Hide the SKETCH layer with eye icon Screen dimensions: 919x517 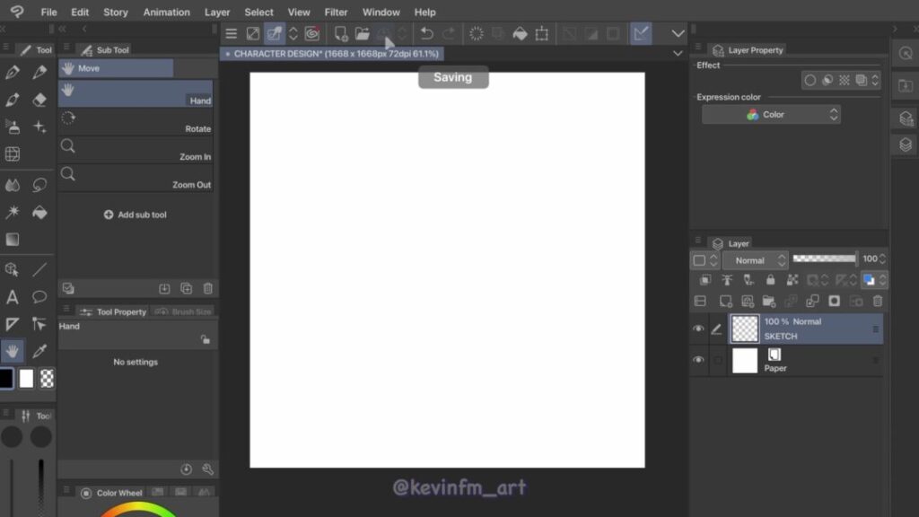click(x=698, y=329)
